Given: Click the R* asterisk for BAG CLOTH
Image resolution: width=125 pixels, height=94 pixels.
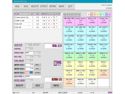Looking at the screenshot, I should point(57,24).
